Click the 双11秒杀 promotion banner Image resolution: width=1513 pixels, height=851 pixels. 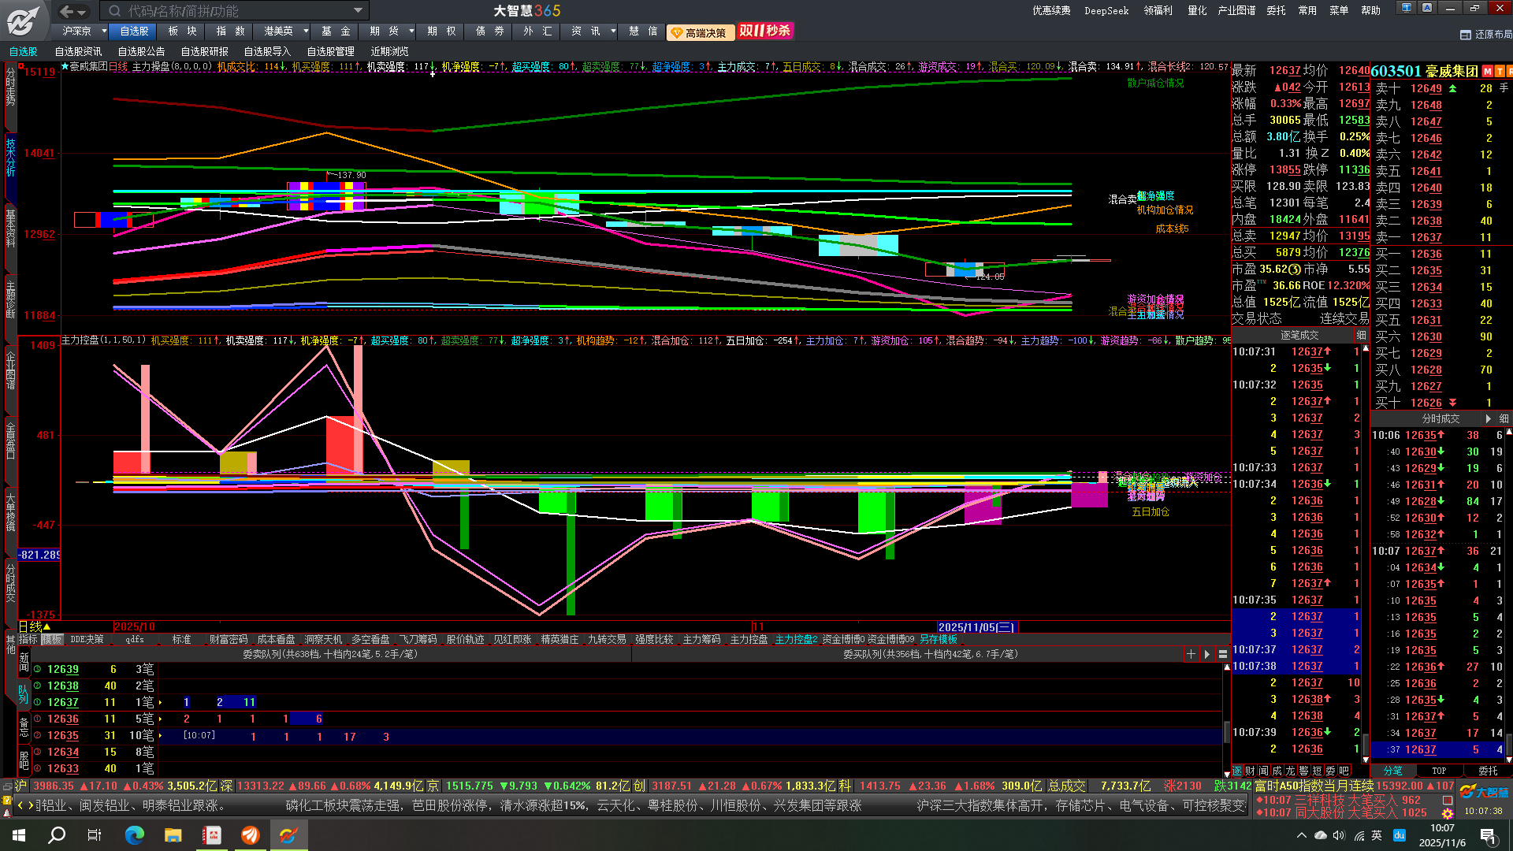coord(764,31)
